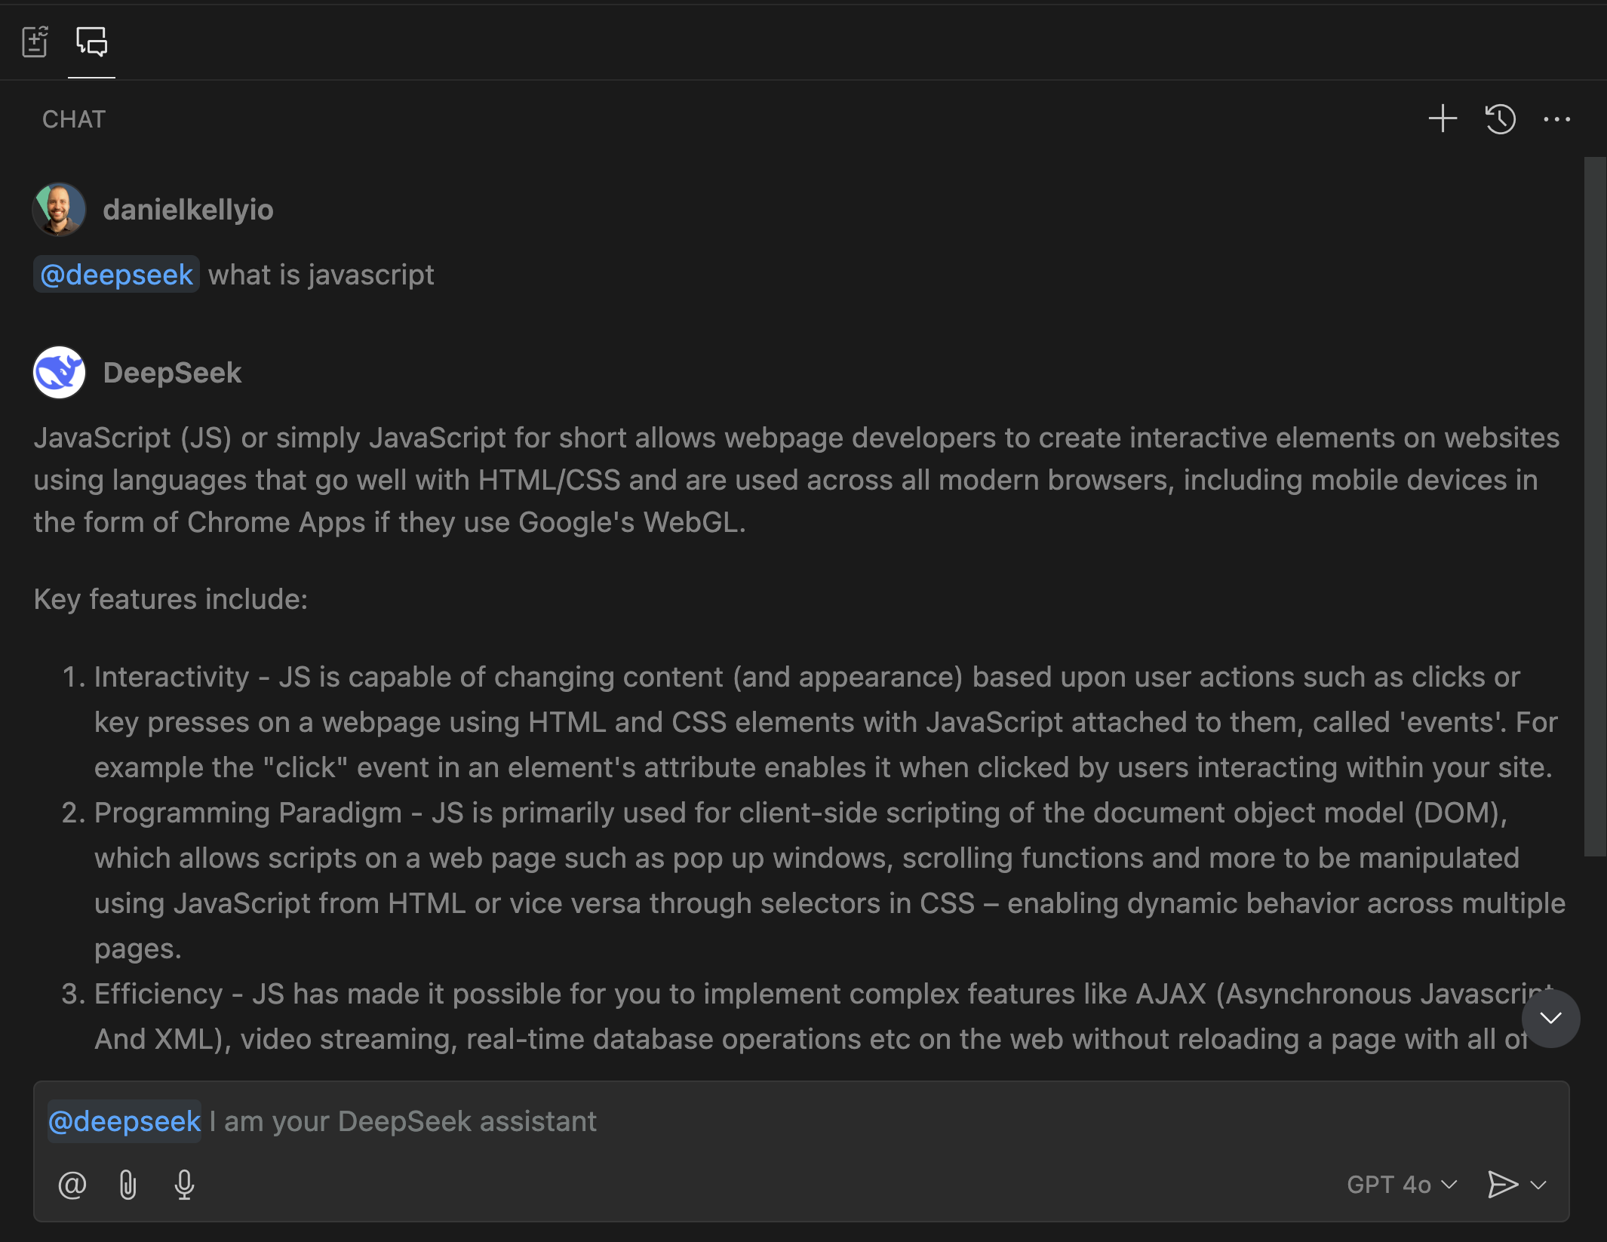Viewport: 1607px width, 1242px height.
Task: Open the GPT 4o model picker
Action: click(x=1402, y=1185)
